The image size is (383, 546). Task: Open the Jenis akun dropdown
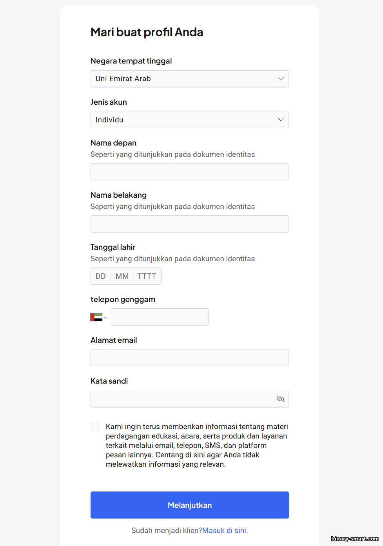280,120
